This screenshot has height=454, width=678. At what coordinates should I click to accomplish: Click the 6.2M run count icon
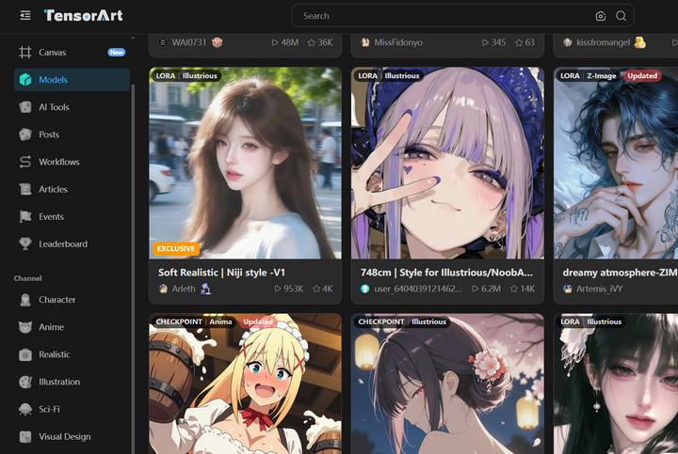476,289
